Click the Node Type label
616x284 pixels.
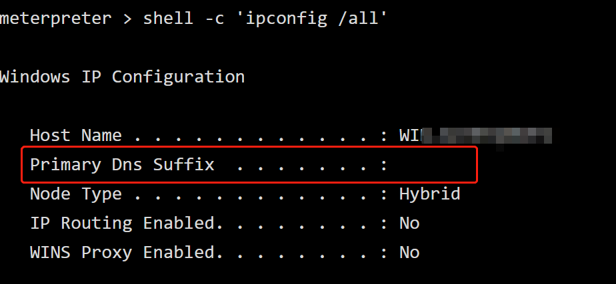pos(76,194)
